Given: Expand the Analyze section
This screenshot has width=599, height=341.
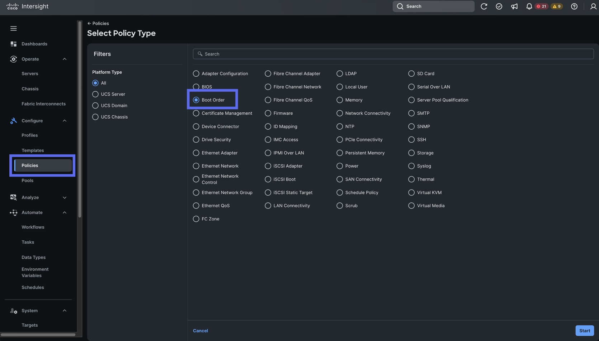Looking at the screenshot, I should (x=65, y=197).
